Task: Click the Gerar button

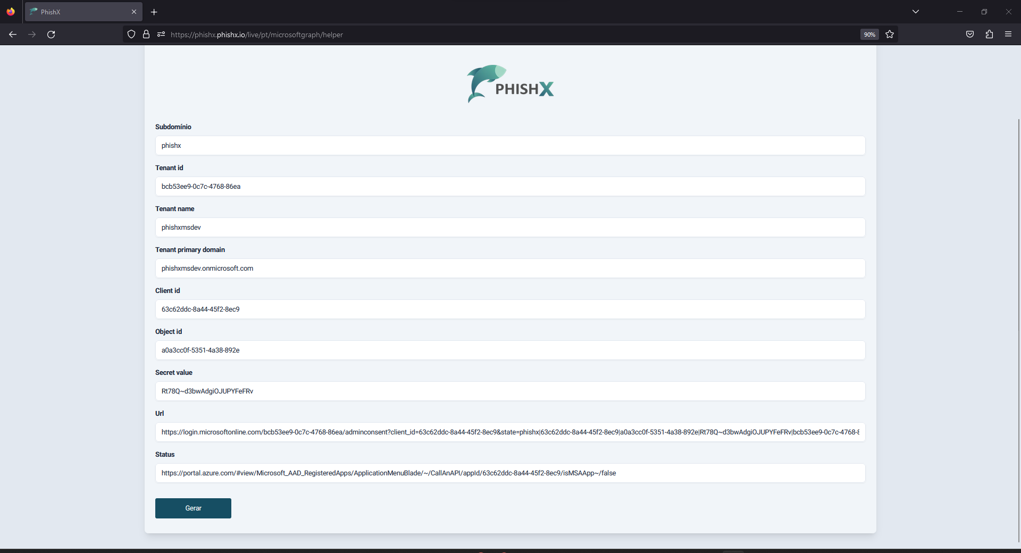Action: pos(193,508)
